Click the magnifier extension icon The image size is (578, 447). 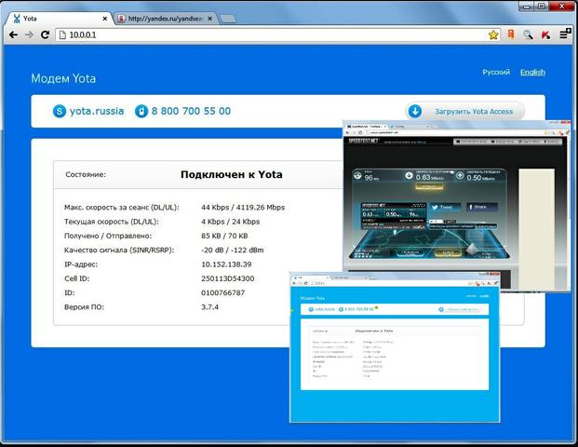click(528, 35)
